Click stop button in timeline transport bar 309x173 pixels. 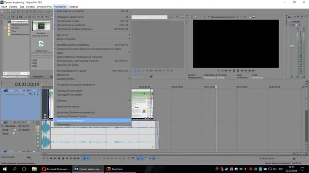point(63,158)
